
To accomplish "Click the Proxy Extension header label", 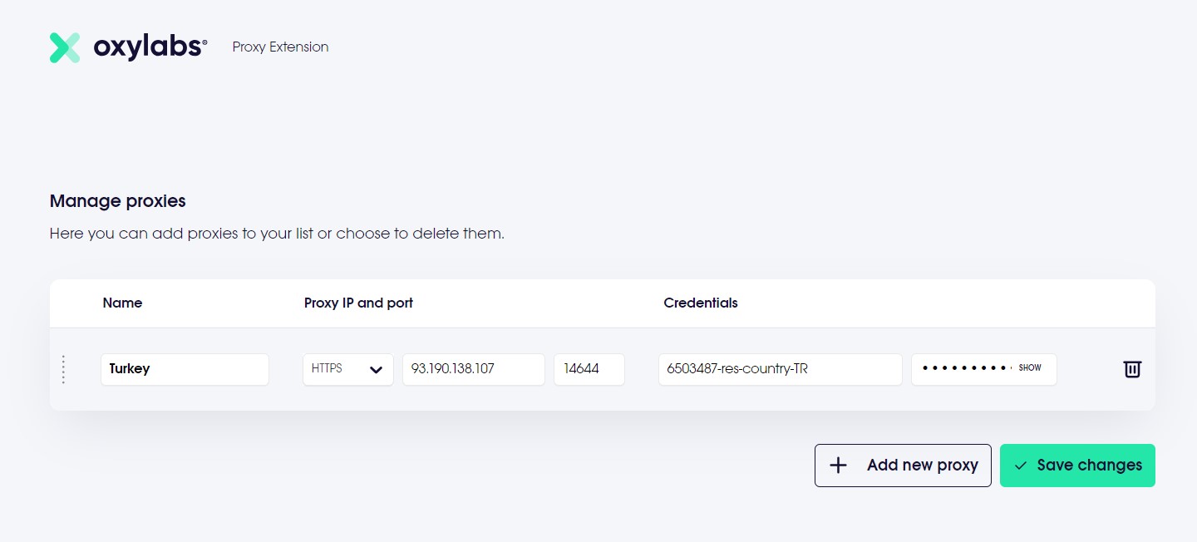I will (280, 47).
